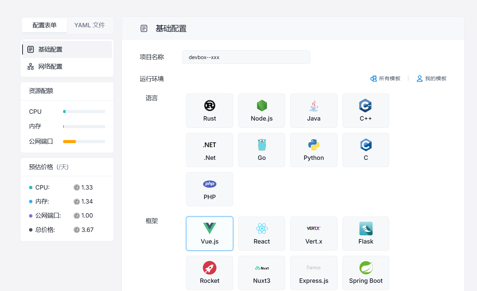The height and width of the screenshot is (291, 477).
Task: Click the 内存 price value 1.34
Action: [x=87, y=202]
